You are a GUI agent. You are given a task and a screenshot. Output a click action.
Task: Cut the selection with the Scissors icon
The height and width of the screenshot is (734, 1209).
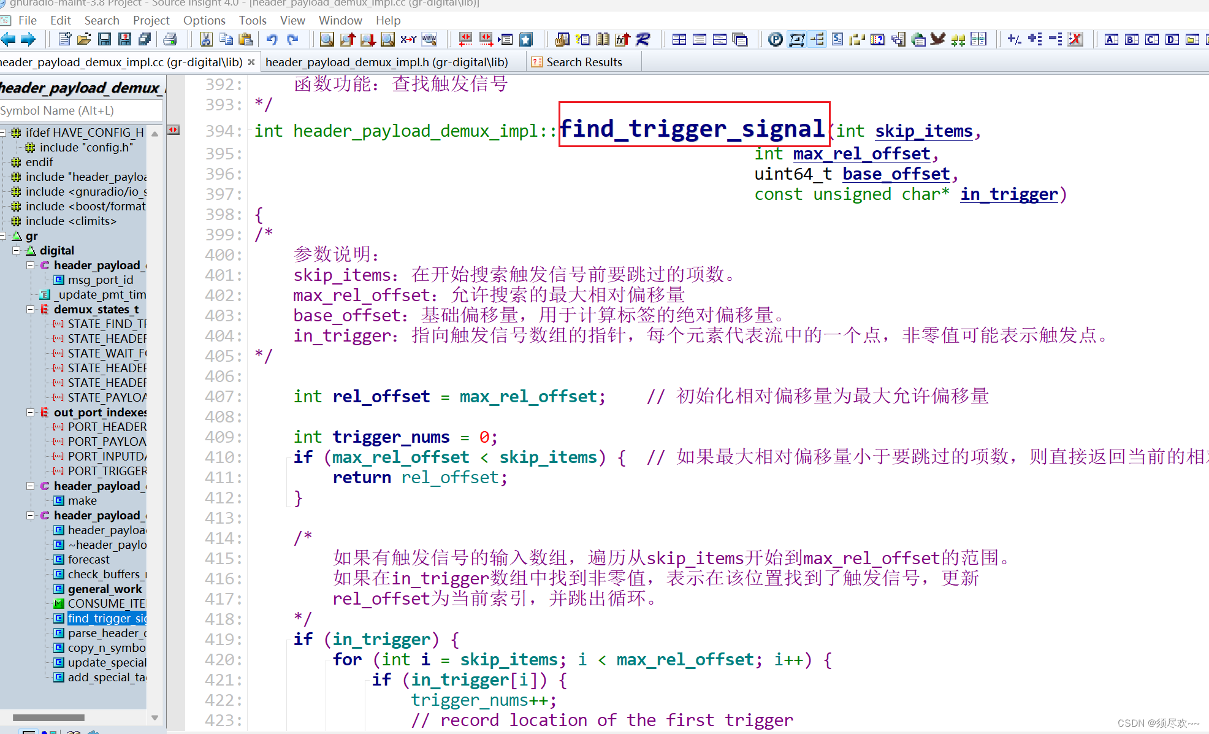click(x=206, y=40)
